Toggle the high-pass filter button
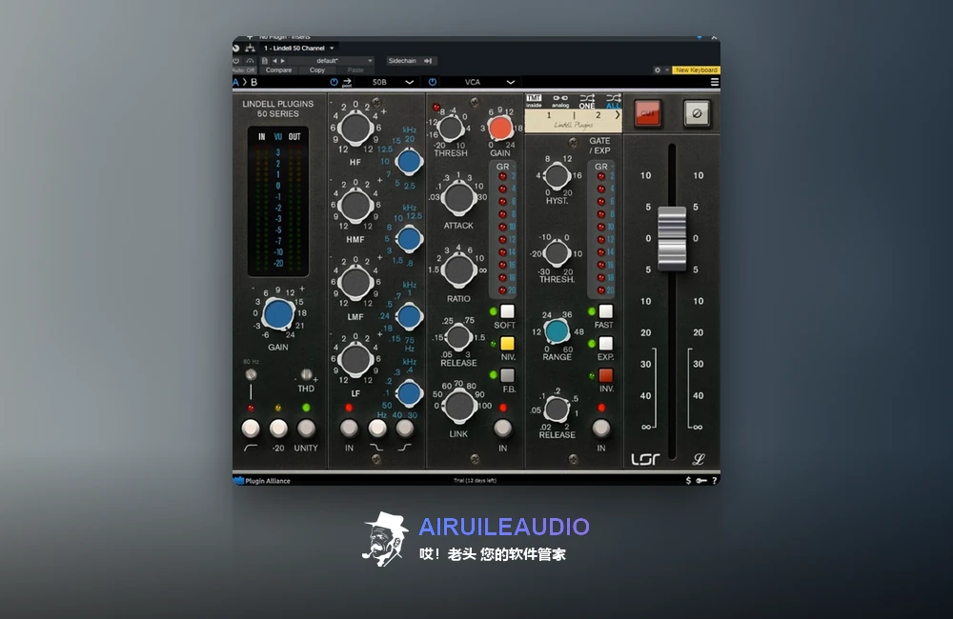The height and width of the screenshot is (619, 953). [x=251, y=429]
